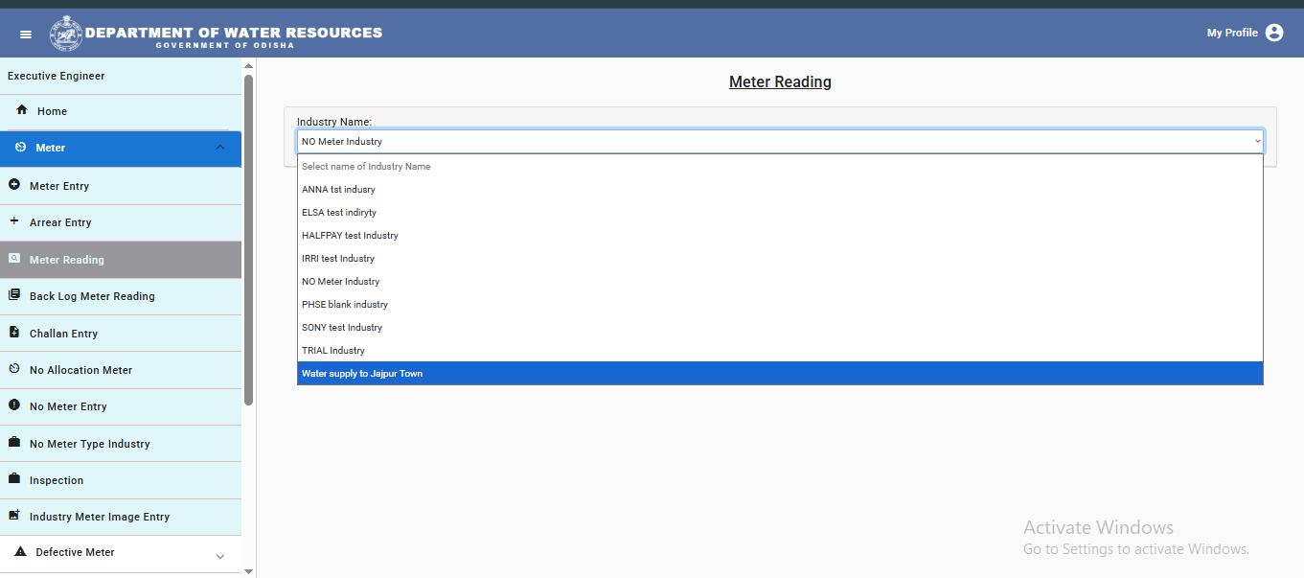Select 'NO Meter Industry' in the list
The width and height of the screenshot is (1304, 578).
780,282
